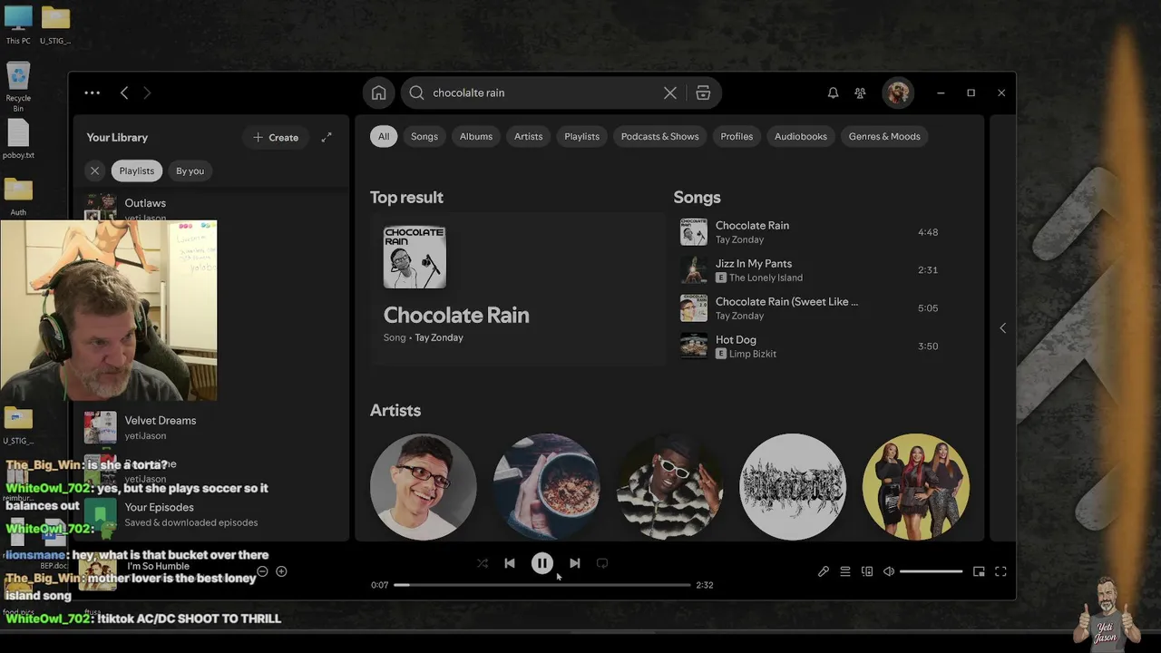The image size is (1161, 653).
Task: Go forward with the right arrow
Action: [x=147, y=93]
